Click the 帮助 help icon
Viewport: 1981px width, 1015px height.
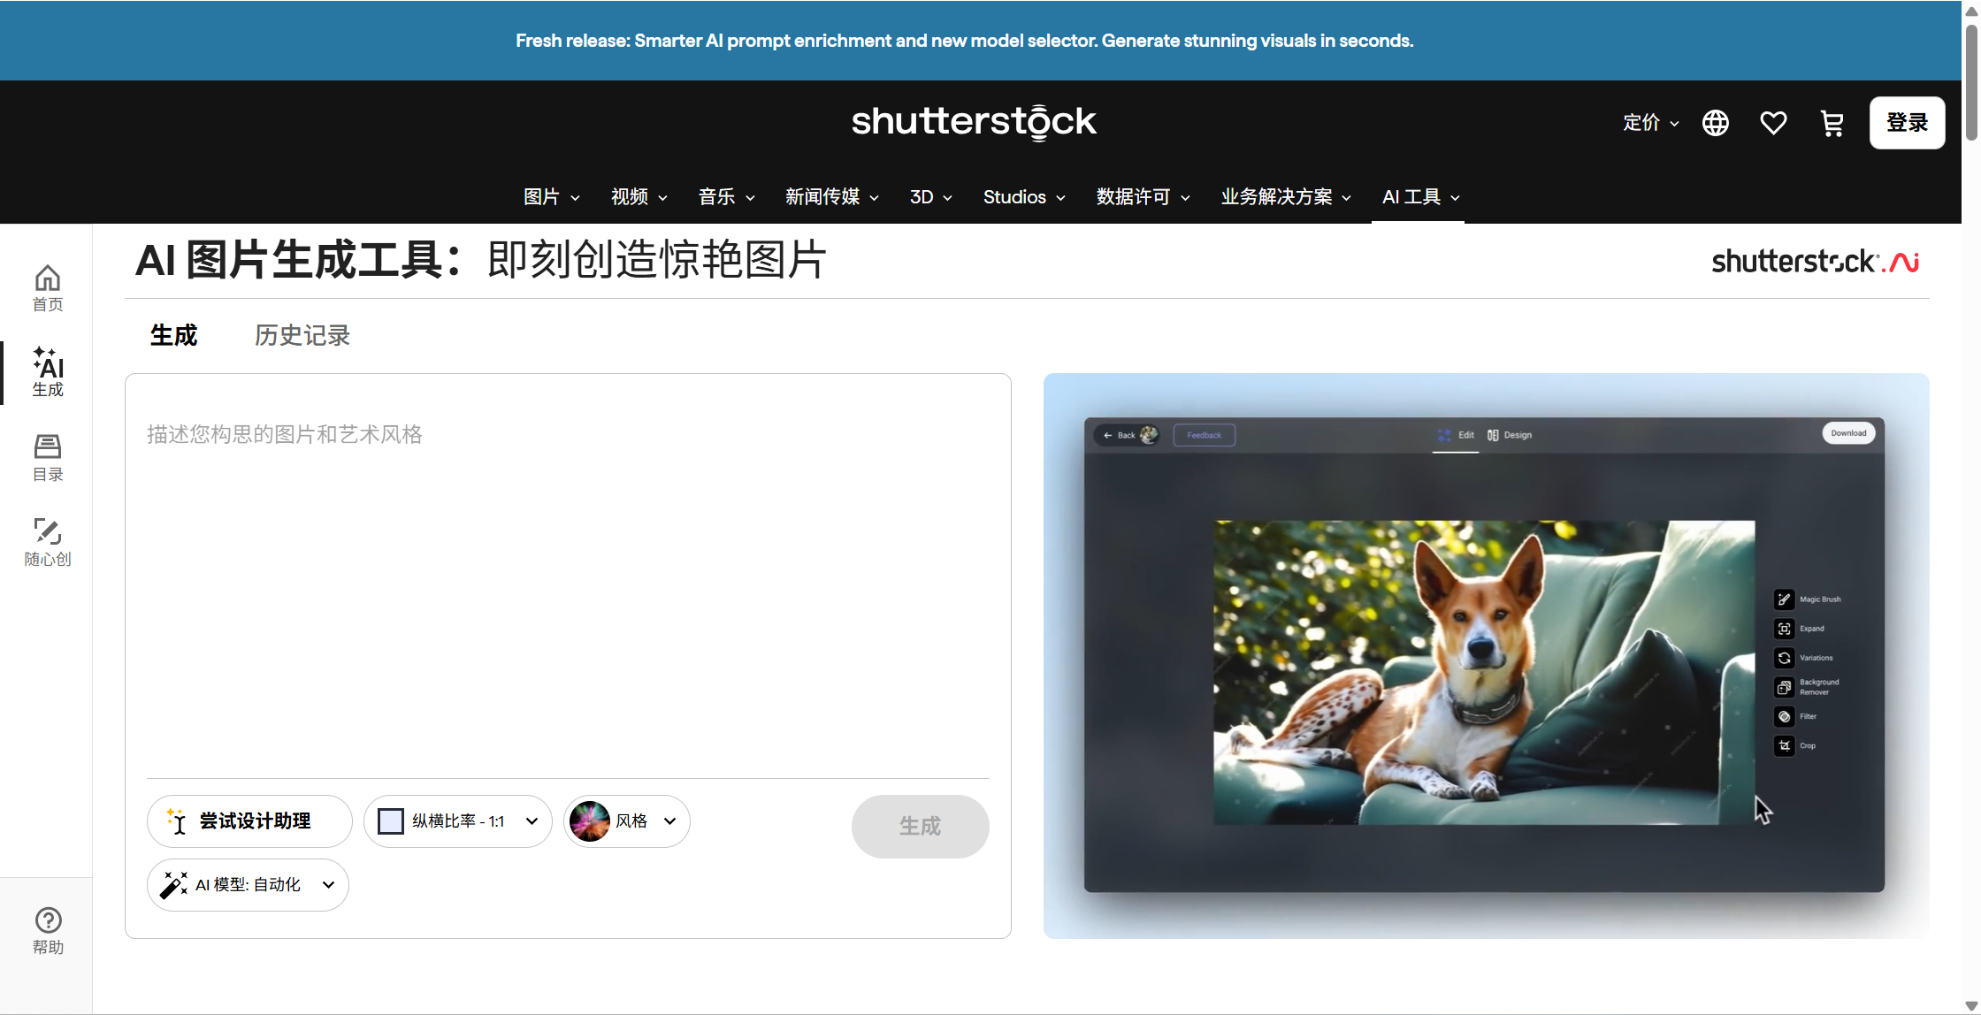tap(48, 930)
